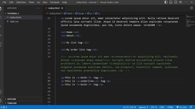Click line number 25 in gutter
Viewport: 195px width, 109px height.
(49, 18)
